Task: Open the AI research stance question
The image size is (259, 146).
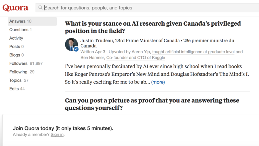Action: click(x=153, y=27)
